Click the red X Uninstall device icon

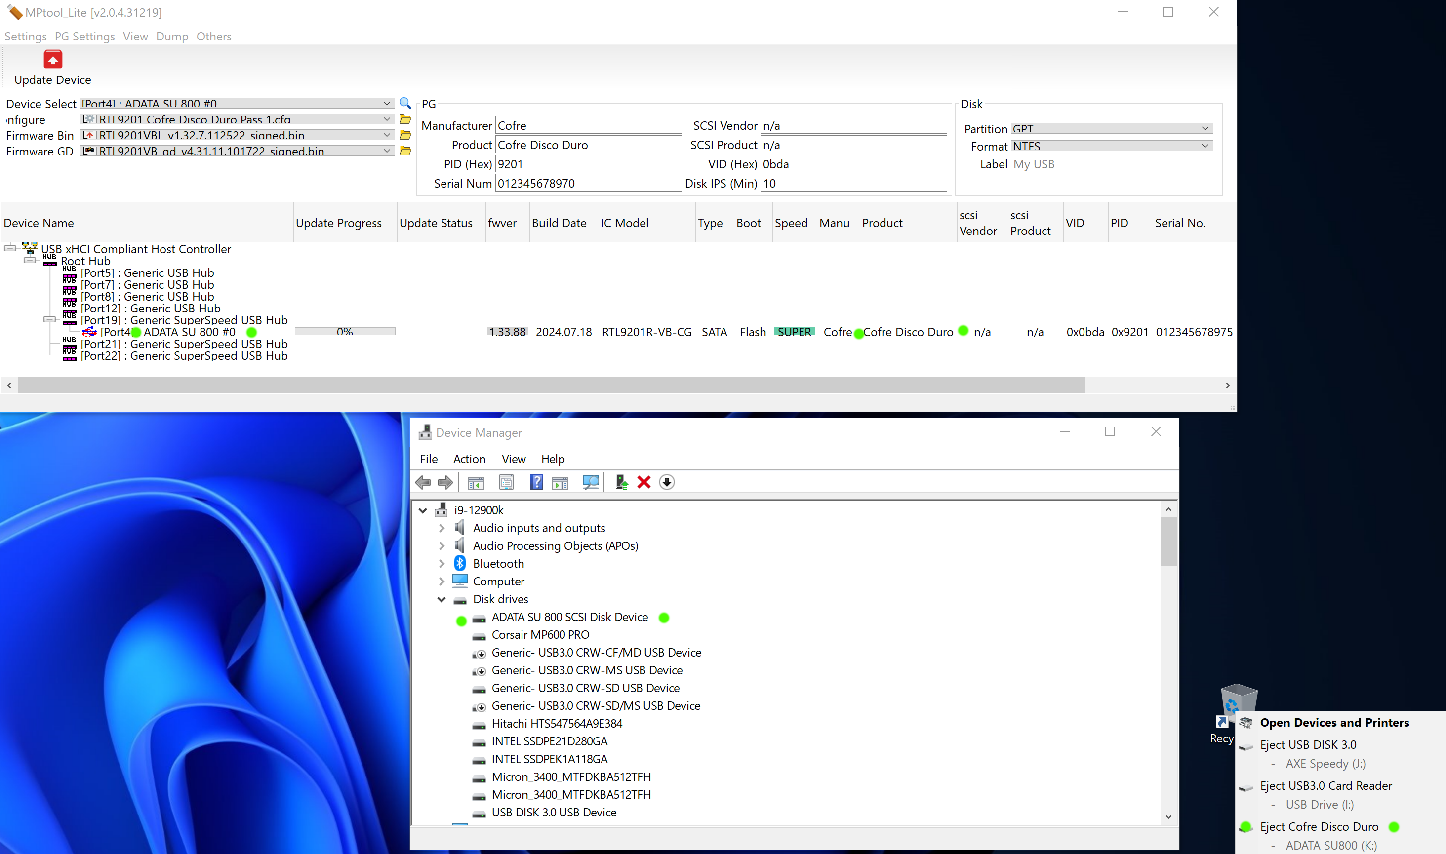tap(643, 482)
